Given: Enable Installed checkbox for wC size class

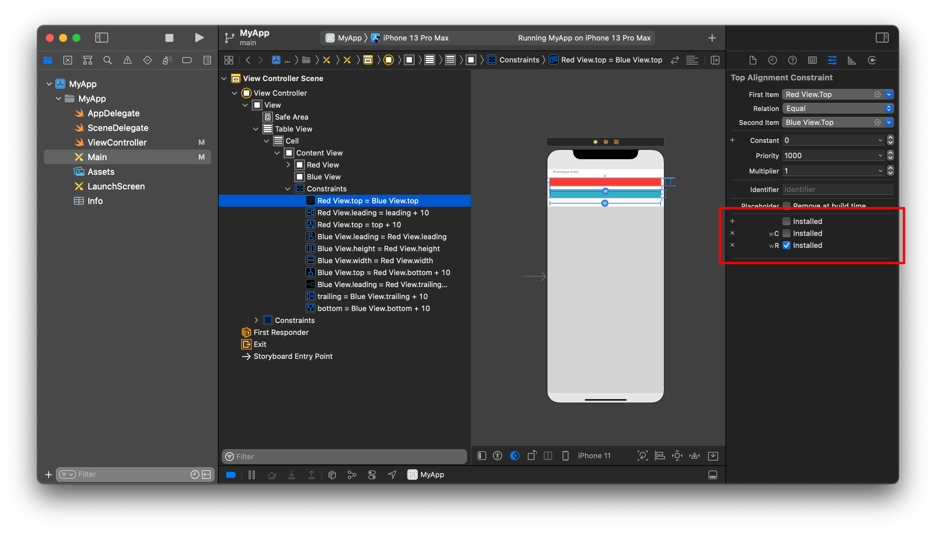Looking at the screenshot, I should coord(788,233).
